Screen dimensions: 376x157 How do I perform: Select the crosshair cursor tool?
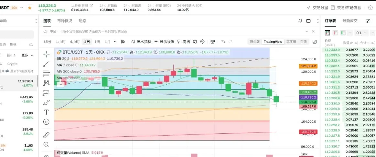point(46,54)
